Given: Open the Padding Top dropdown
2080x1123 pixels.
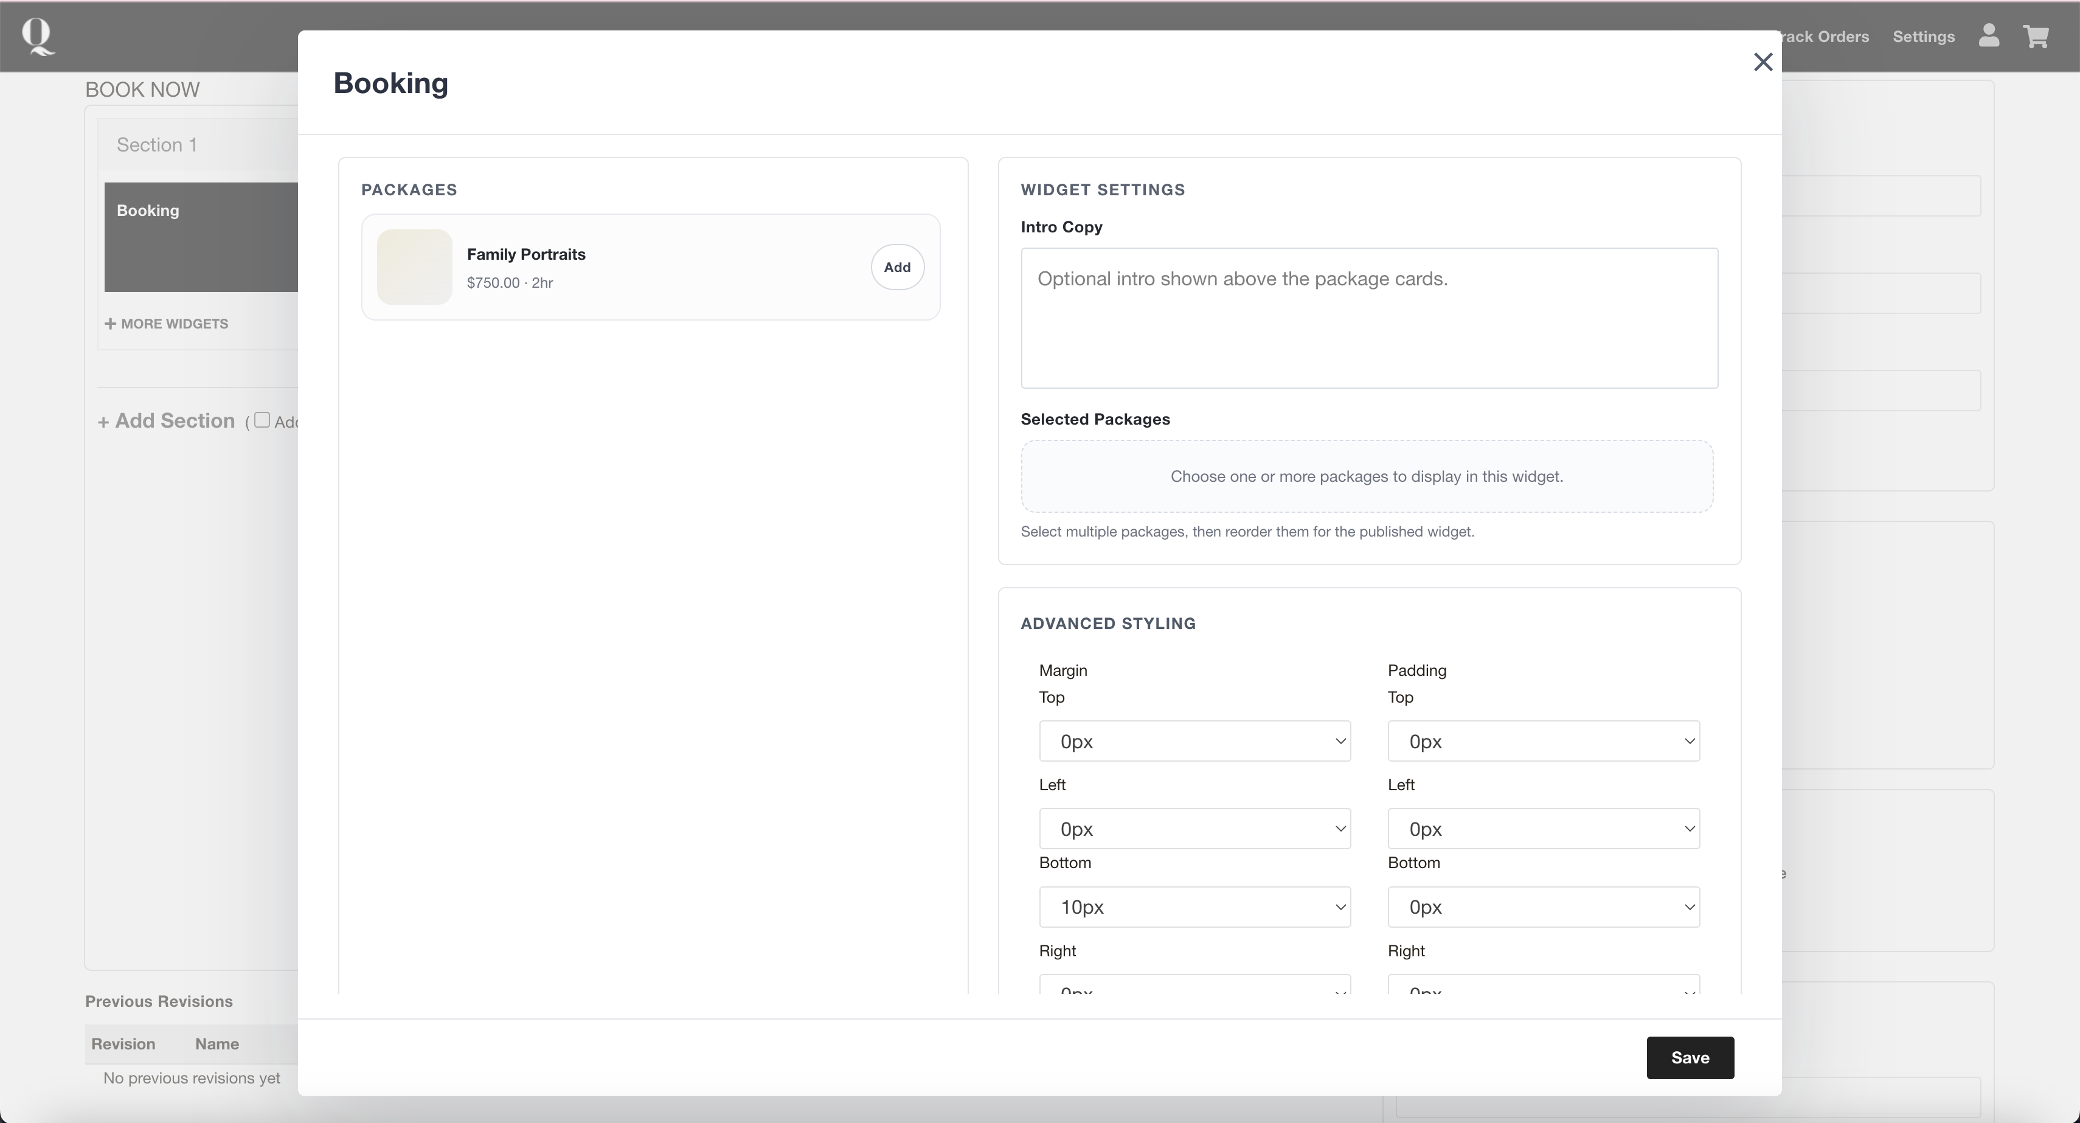Looking at the screenshot, I should [1543, 741].
